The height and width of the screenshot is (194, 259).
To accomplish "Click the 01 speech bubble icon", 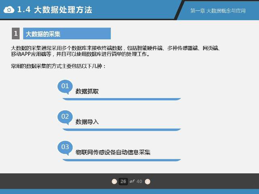I will (65, 86).
